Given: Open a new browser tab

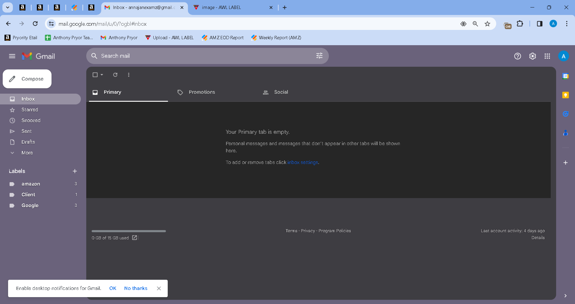Looking at the screenshot, I should [285, 7].
